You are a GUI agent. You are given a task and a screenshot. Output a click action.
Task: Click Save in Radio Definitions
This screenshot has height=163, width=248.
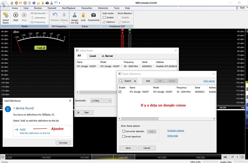click(128, 148)
